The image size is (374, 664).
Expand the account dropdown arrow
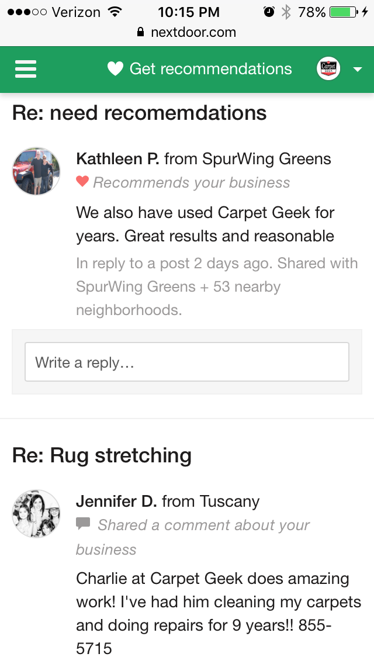click(358, 70)
